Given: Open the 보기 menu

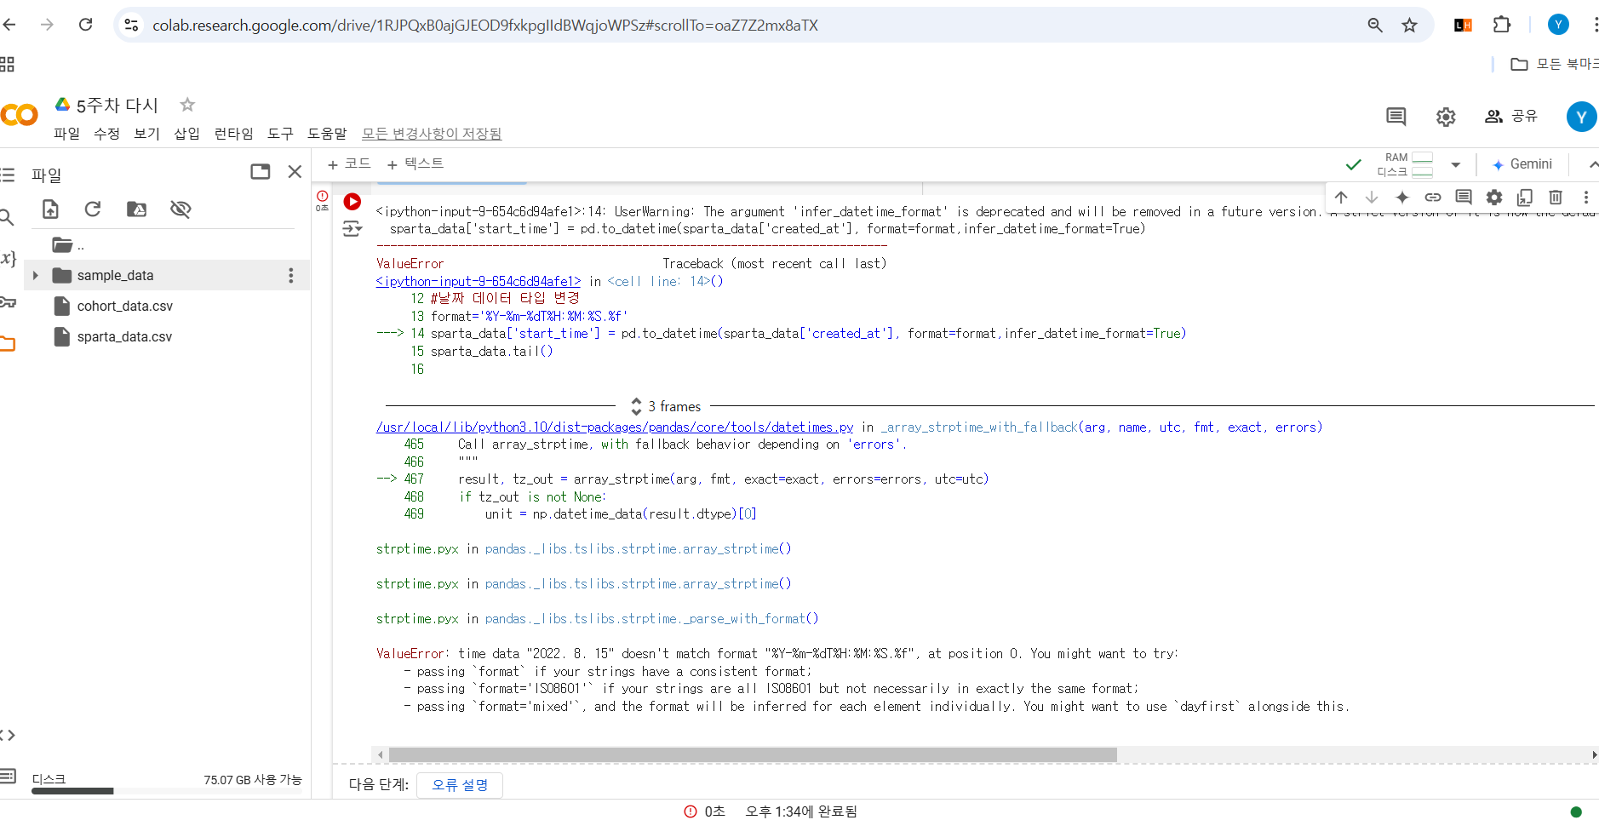Looking at the screenshot, I should click(x=146, y=134).
